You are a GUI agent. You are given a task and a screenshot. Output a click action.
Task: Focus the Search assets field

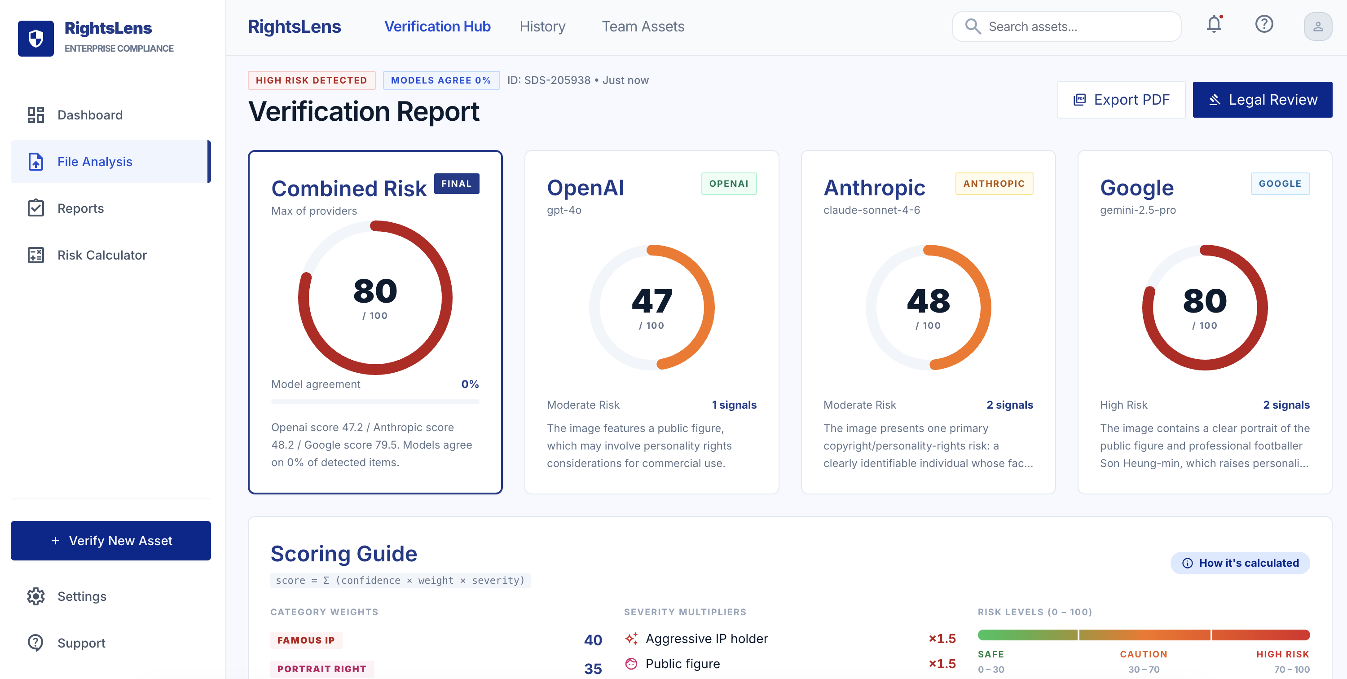tap(1066, 26)
